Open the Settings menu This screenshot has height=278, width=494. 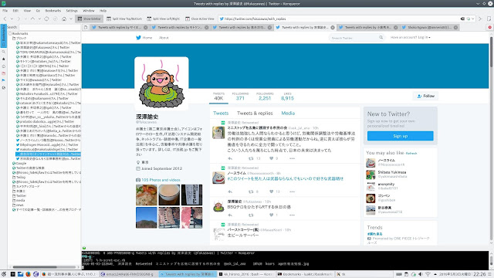[72, 11]
